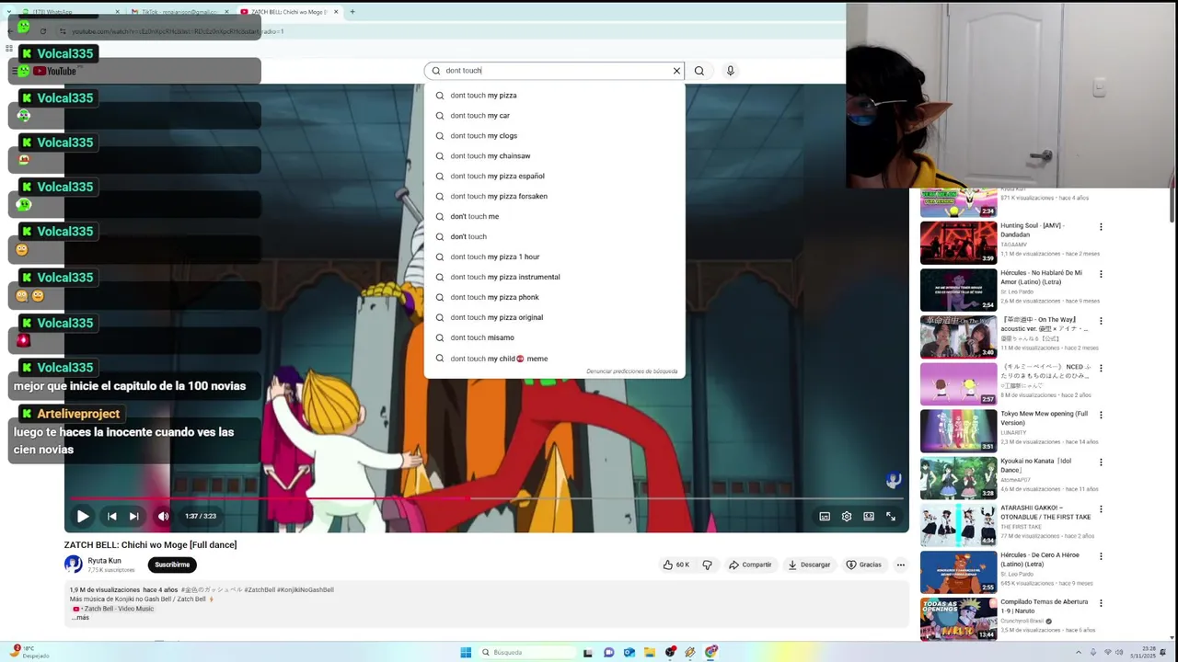Viewport: 1178px width, 662px height.
Task: Open options menu for 'ATARASHII GAKKO!' video
Action: click(1101, 509)
